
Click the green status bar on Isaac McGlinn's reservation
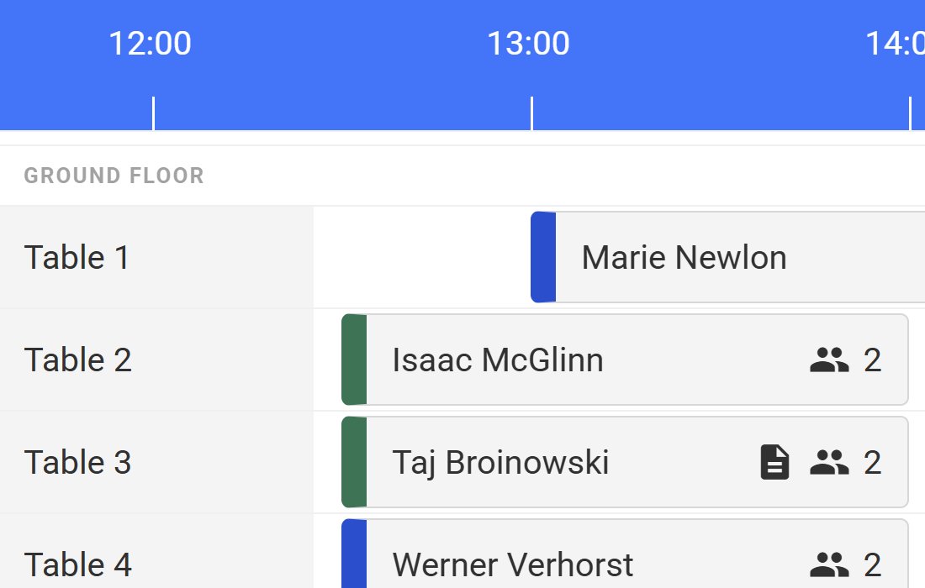click(353, 359)
